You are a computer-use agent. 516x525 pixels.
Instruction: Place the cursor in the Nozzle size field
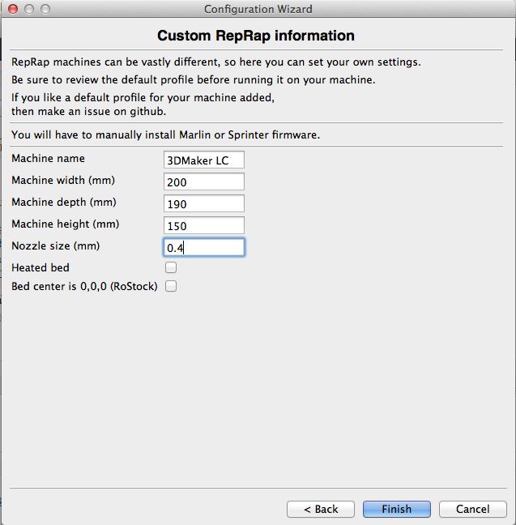tap(204, 247)
